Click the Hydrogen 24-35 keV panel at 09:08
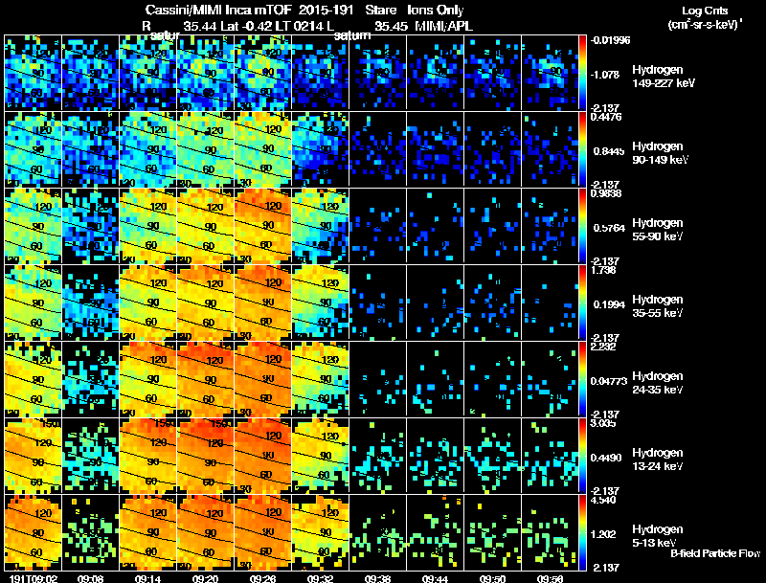The width and height of the screenshot is (766, 583). click(90, 379)
